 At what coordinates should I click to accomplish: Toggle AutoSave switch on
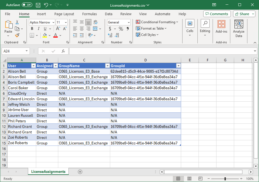tap(27, 5)
